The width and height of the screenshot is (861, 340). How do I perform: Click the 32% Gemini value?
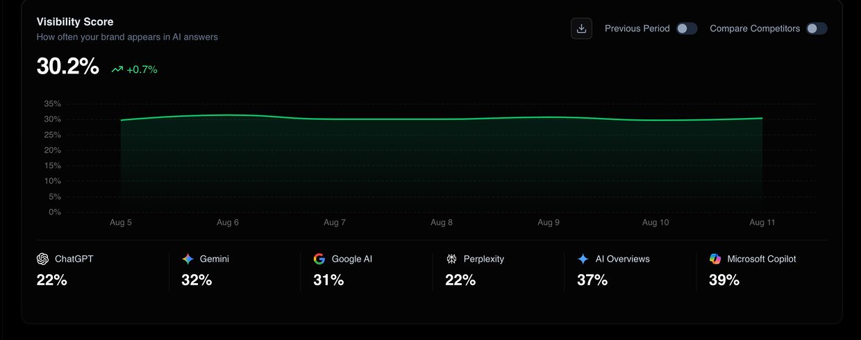point(197,280)
